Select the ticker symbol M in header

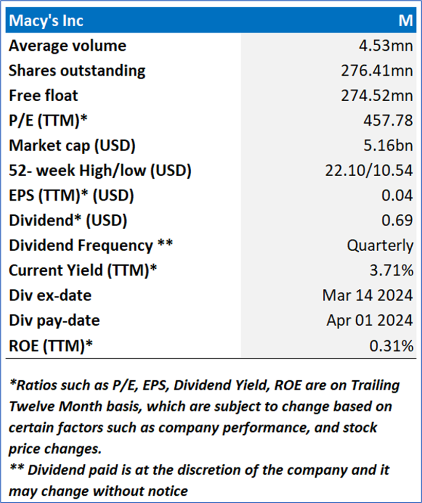tap(406, 21)
